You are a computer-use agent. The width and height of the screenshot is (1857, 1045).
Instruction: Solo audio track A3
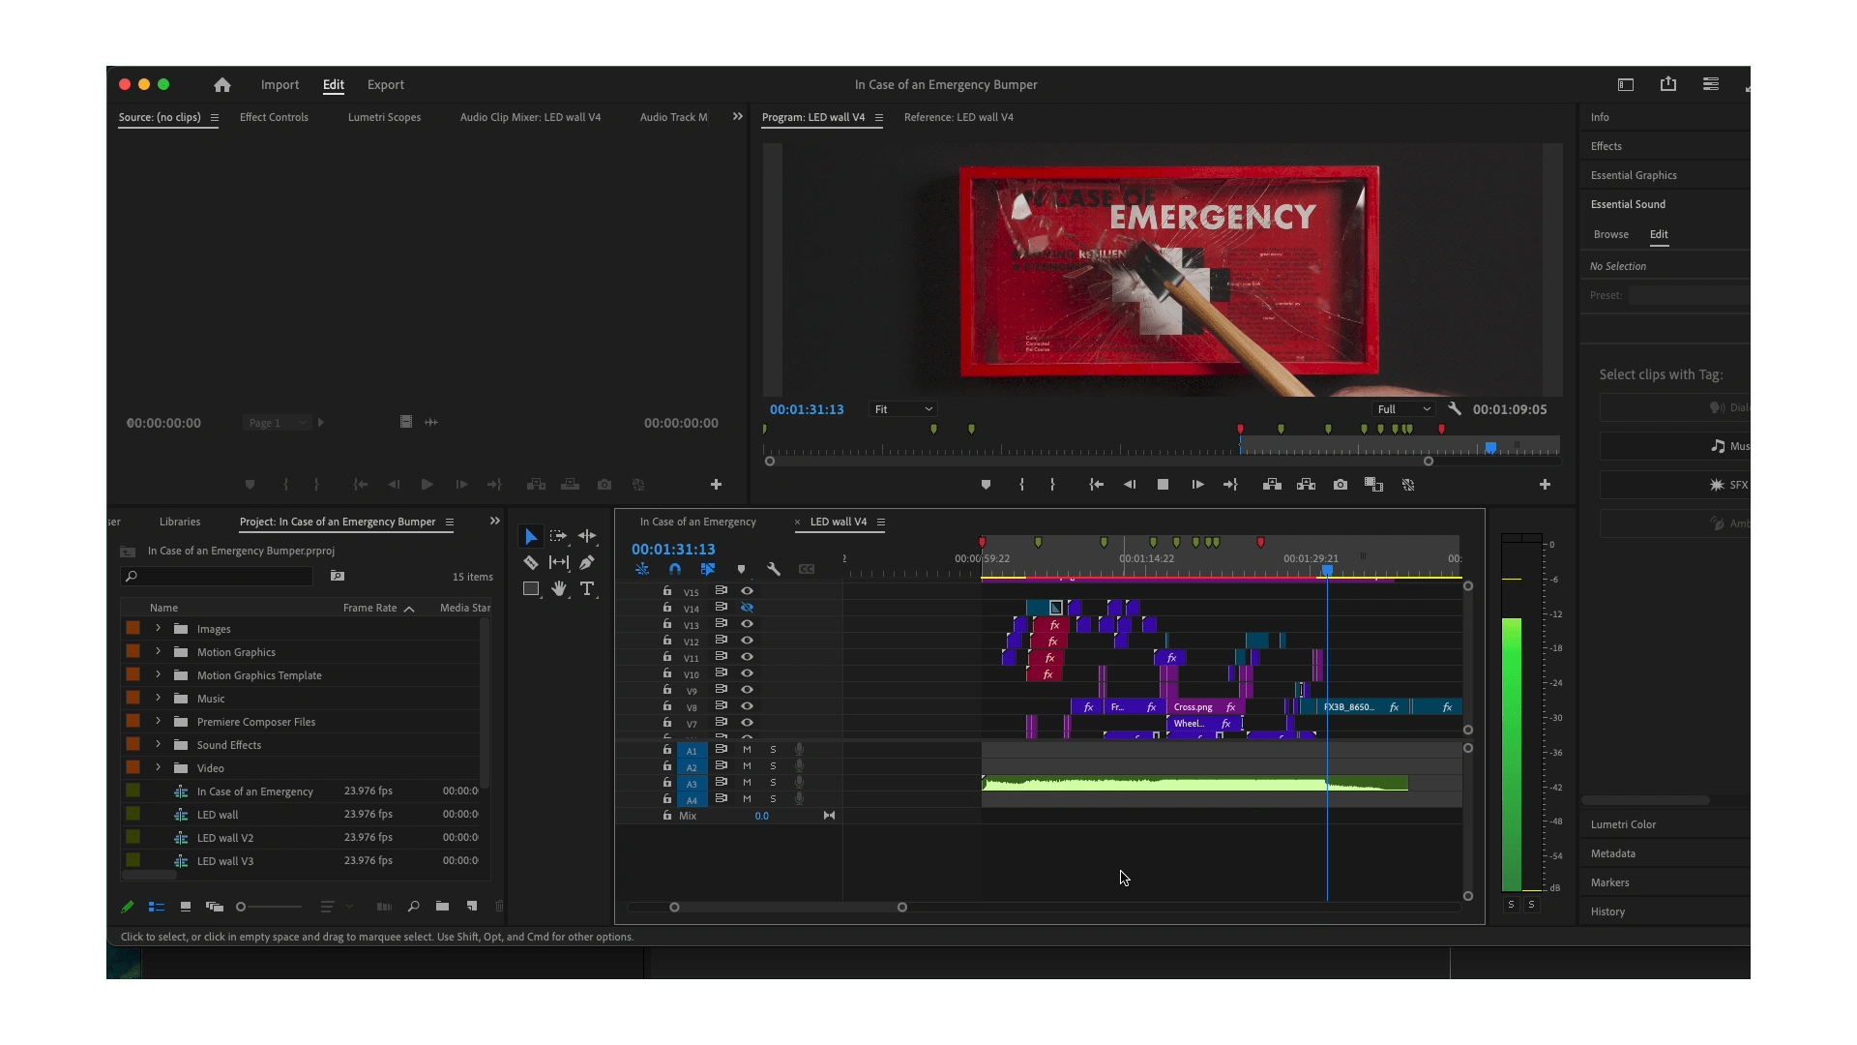[x=773, y=783]
